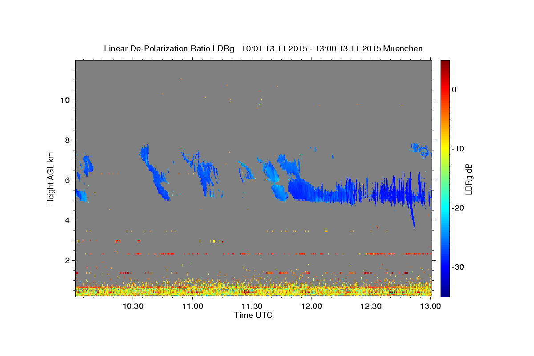The width and height of the screenshot is (534, 356).
Task: Click the slanted blue cloud streak near 10:40
Action: point(155,174)
